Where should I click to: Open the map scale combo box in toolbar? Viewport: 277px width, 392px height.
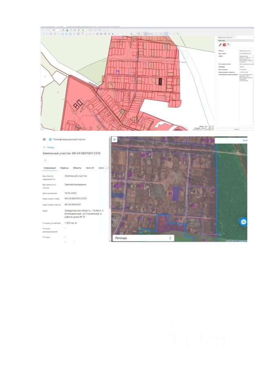(54, 30)
